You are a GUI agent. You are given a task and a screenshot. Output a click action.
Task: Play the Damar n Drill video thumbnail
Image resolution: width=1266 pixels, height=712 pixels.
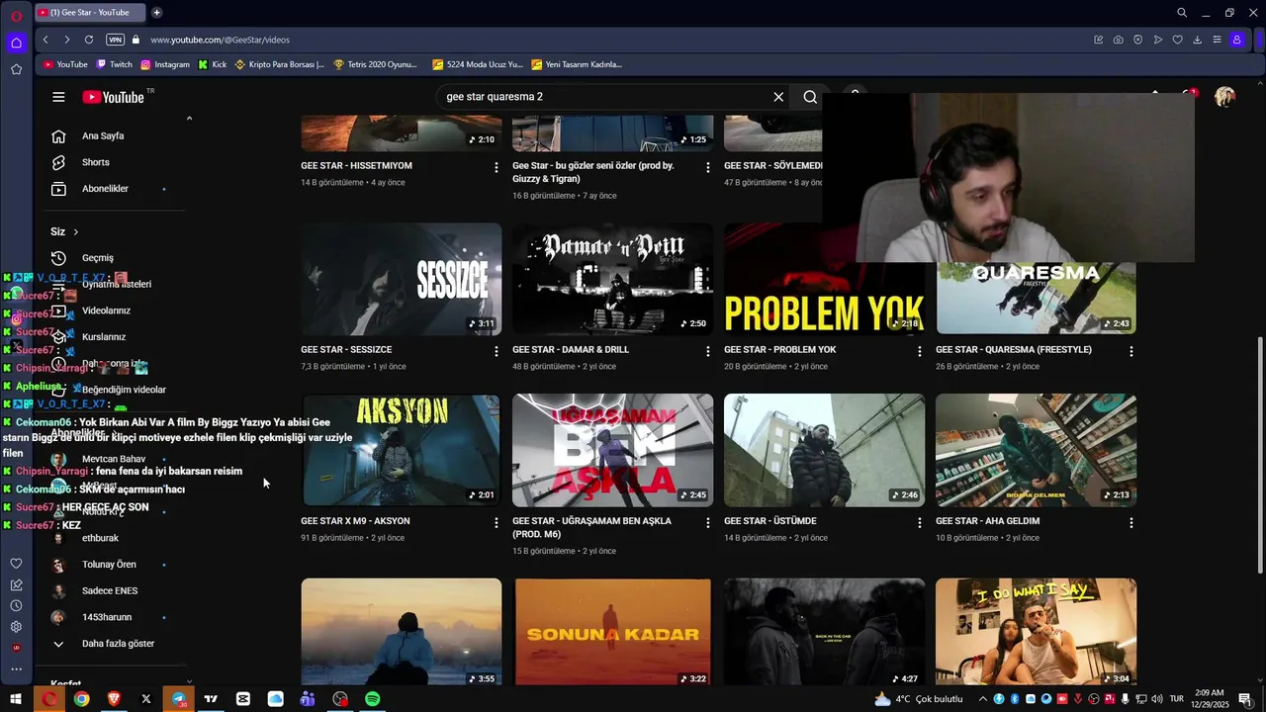[x=612, y=279]
